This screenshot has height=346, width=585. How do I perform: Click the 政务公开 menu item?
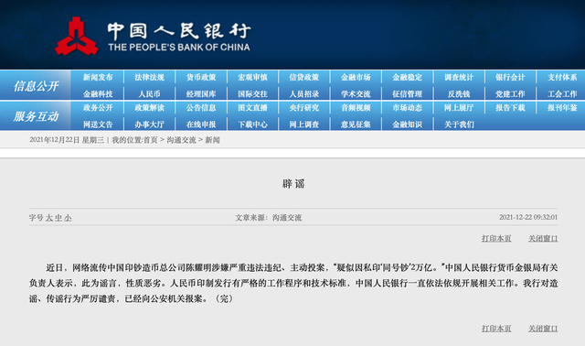98,108
